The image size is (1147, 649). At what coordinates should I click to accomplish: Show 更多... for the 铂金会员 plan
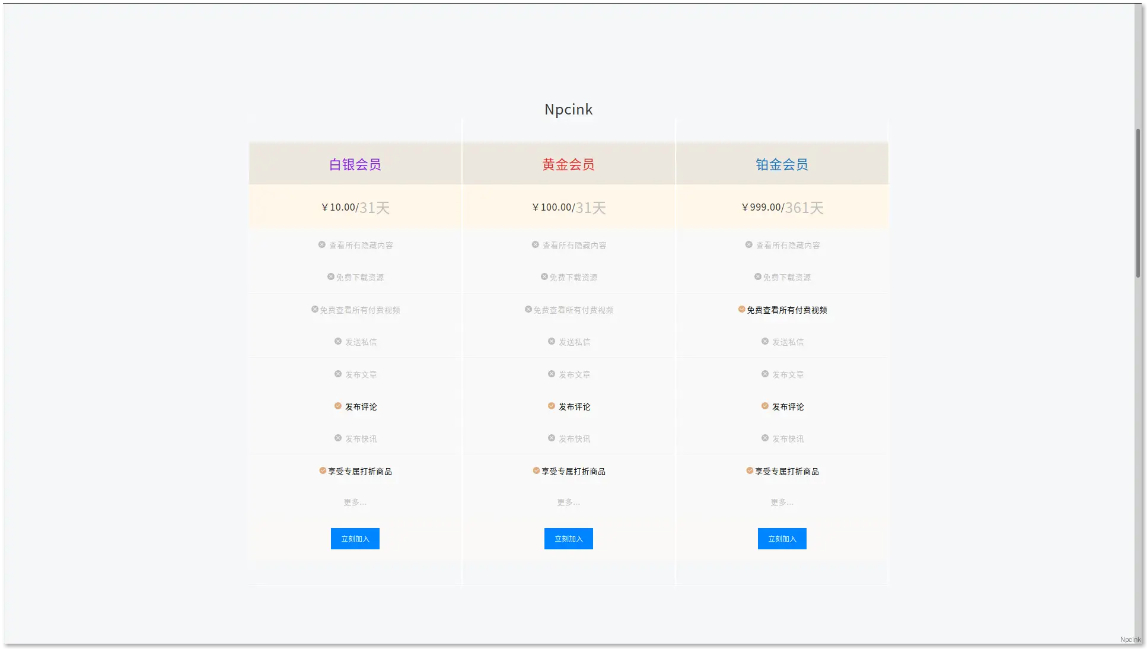[x=782, y=502]
